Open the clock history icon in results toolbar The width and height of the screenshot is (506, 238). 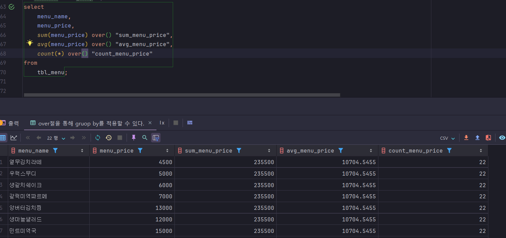coord(109,138)
